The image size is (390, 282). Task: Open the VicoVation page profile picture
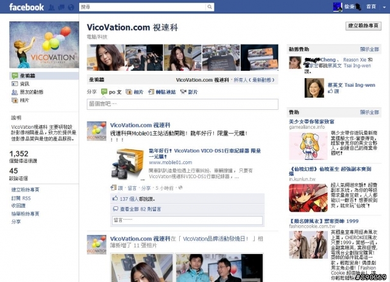(44, 45)
